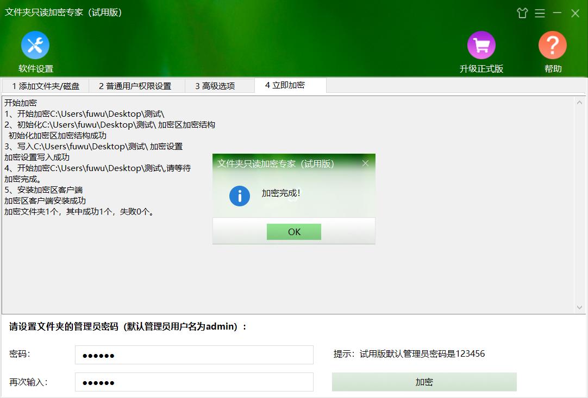Select the 立即加密 tab
The image size is (588, 398).
click(290, 85)
